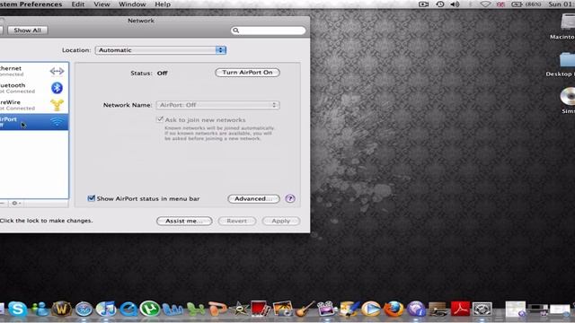Click the Revert button
Image resolution: width=575 pixels, height=323 pixels.
[237, 221]
